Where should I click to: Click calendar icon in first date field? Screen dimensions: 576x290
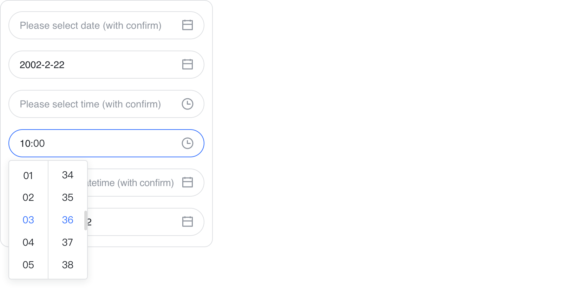pyautogui.click(x=188, y=25)
